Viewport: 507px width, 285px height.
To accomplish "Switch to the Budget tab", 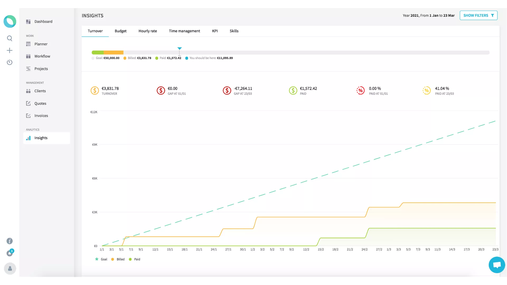I will pyautogui.click(x=120, y=31).
